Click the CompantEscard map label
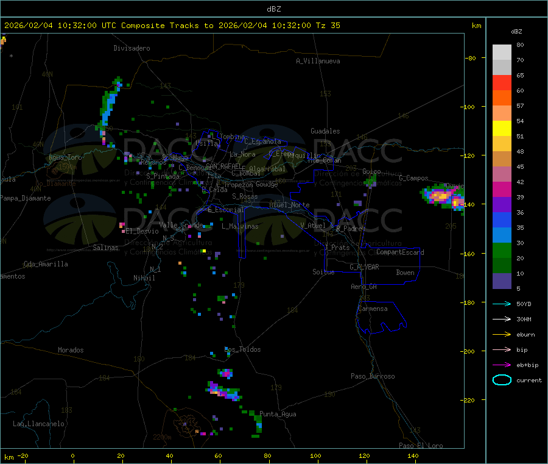 [400, 252]
